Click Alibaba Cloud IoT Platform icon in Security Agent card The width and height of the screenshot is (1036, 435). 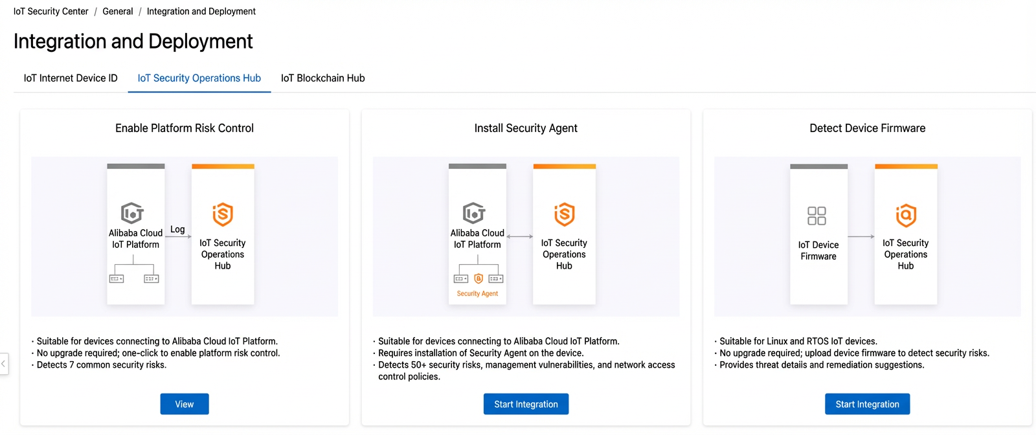[474, 212]
